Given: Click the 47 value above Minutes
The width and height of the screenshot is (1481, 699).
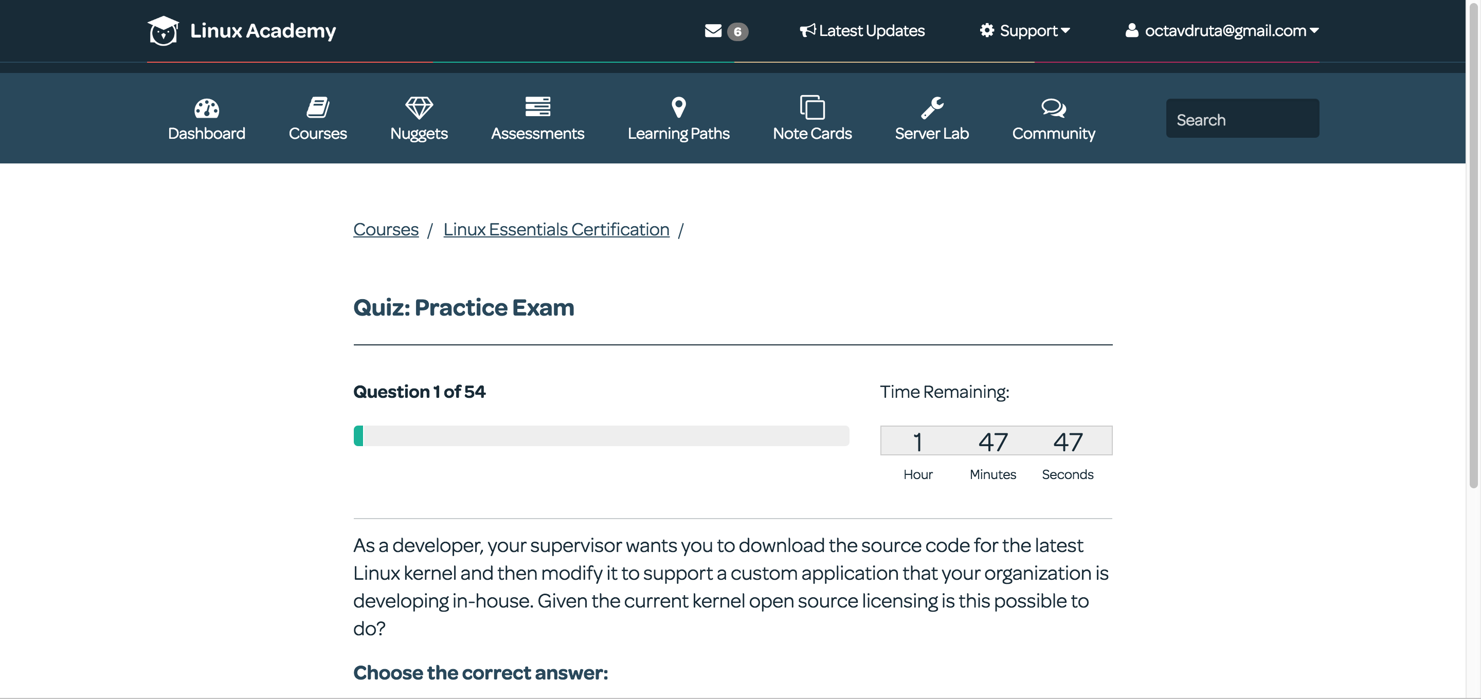Looking at the screenshot, I should point(993,442).
